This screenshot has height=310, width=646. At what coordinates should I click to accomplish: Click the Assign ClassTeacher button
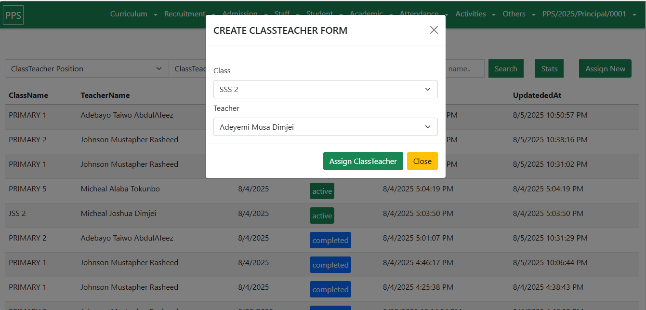(363, 161)
